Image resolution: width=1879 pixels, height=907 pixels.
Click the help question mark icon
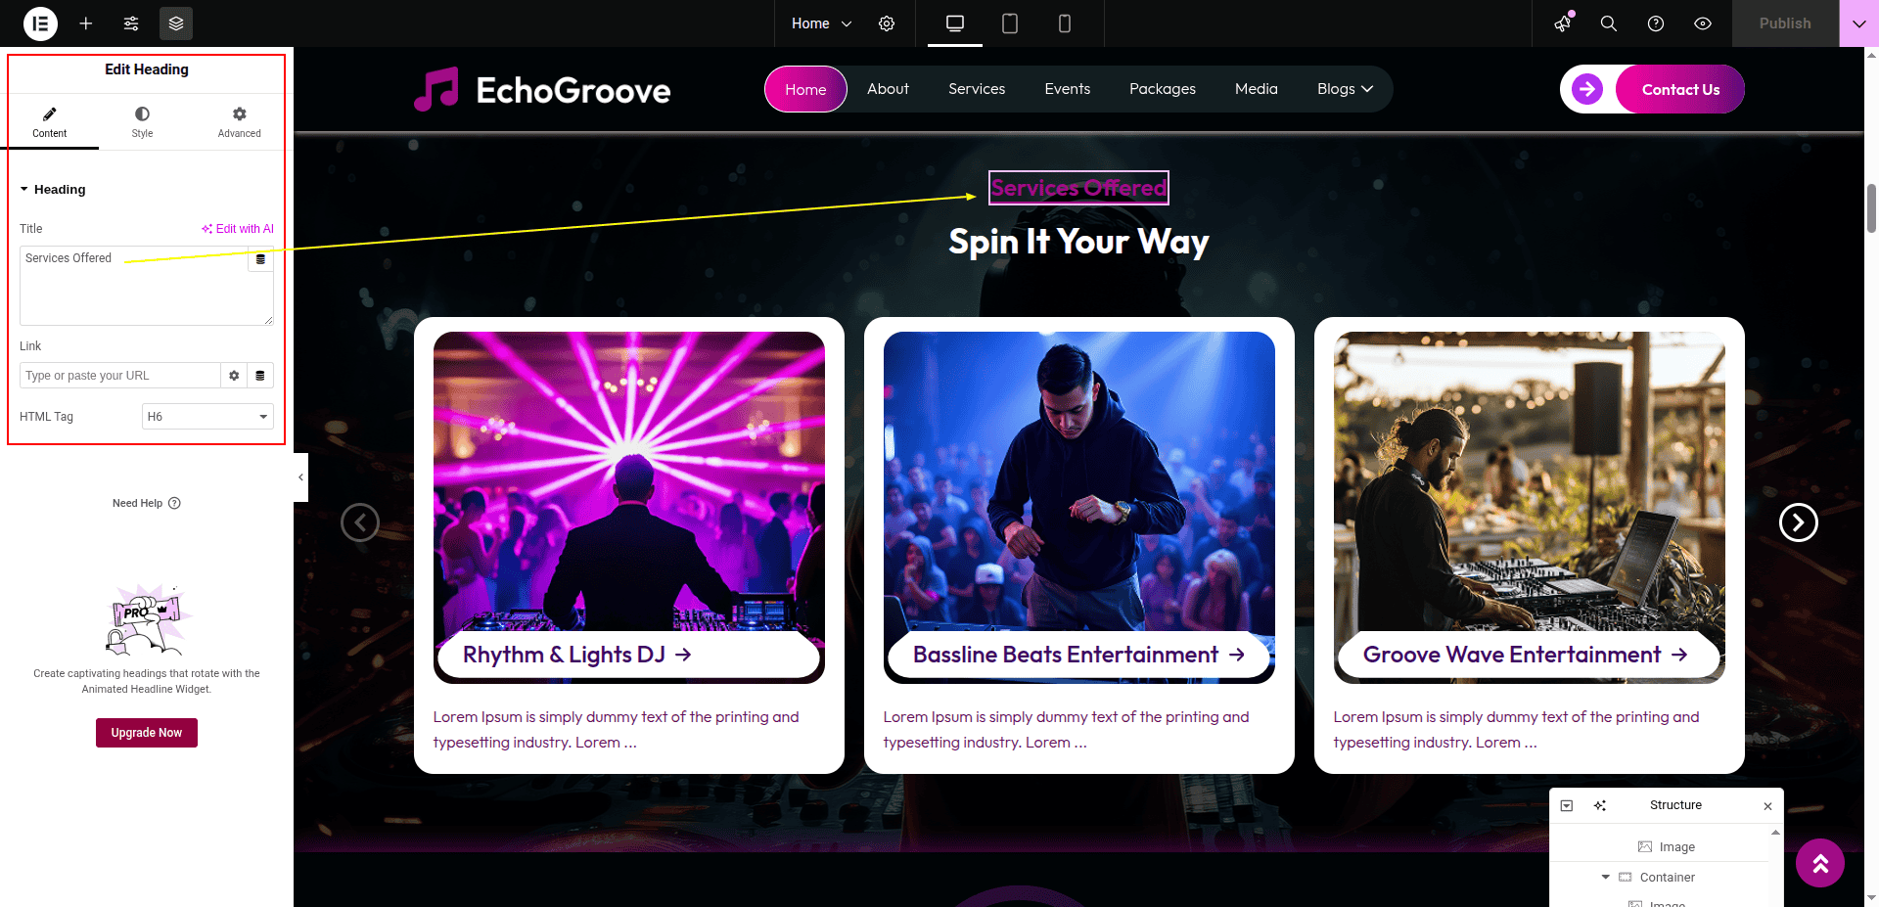pyautogui.click(x=1656, y=23)
